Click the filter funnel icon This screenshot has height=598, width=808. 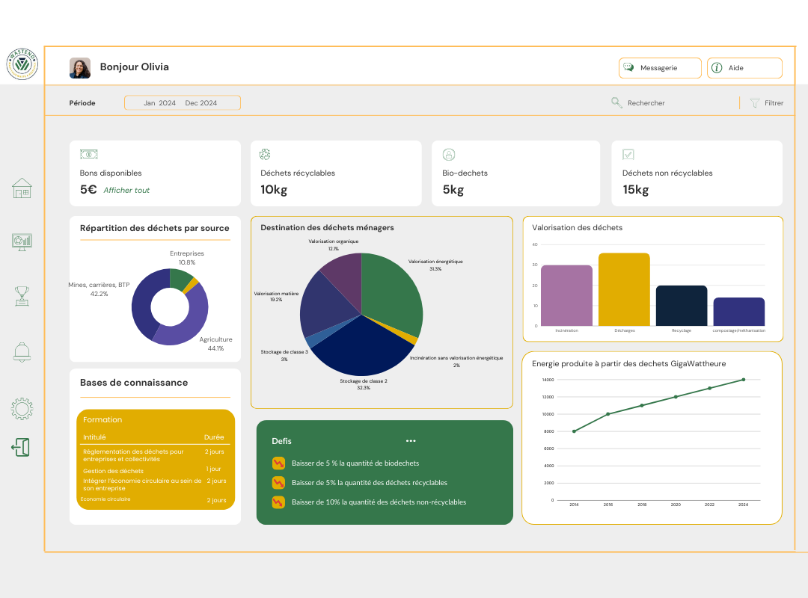pyautogui.click(x=754, y=103)
